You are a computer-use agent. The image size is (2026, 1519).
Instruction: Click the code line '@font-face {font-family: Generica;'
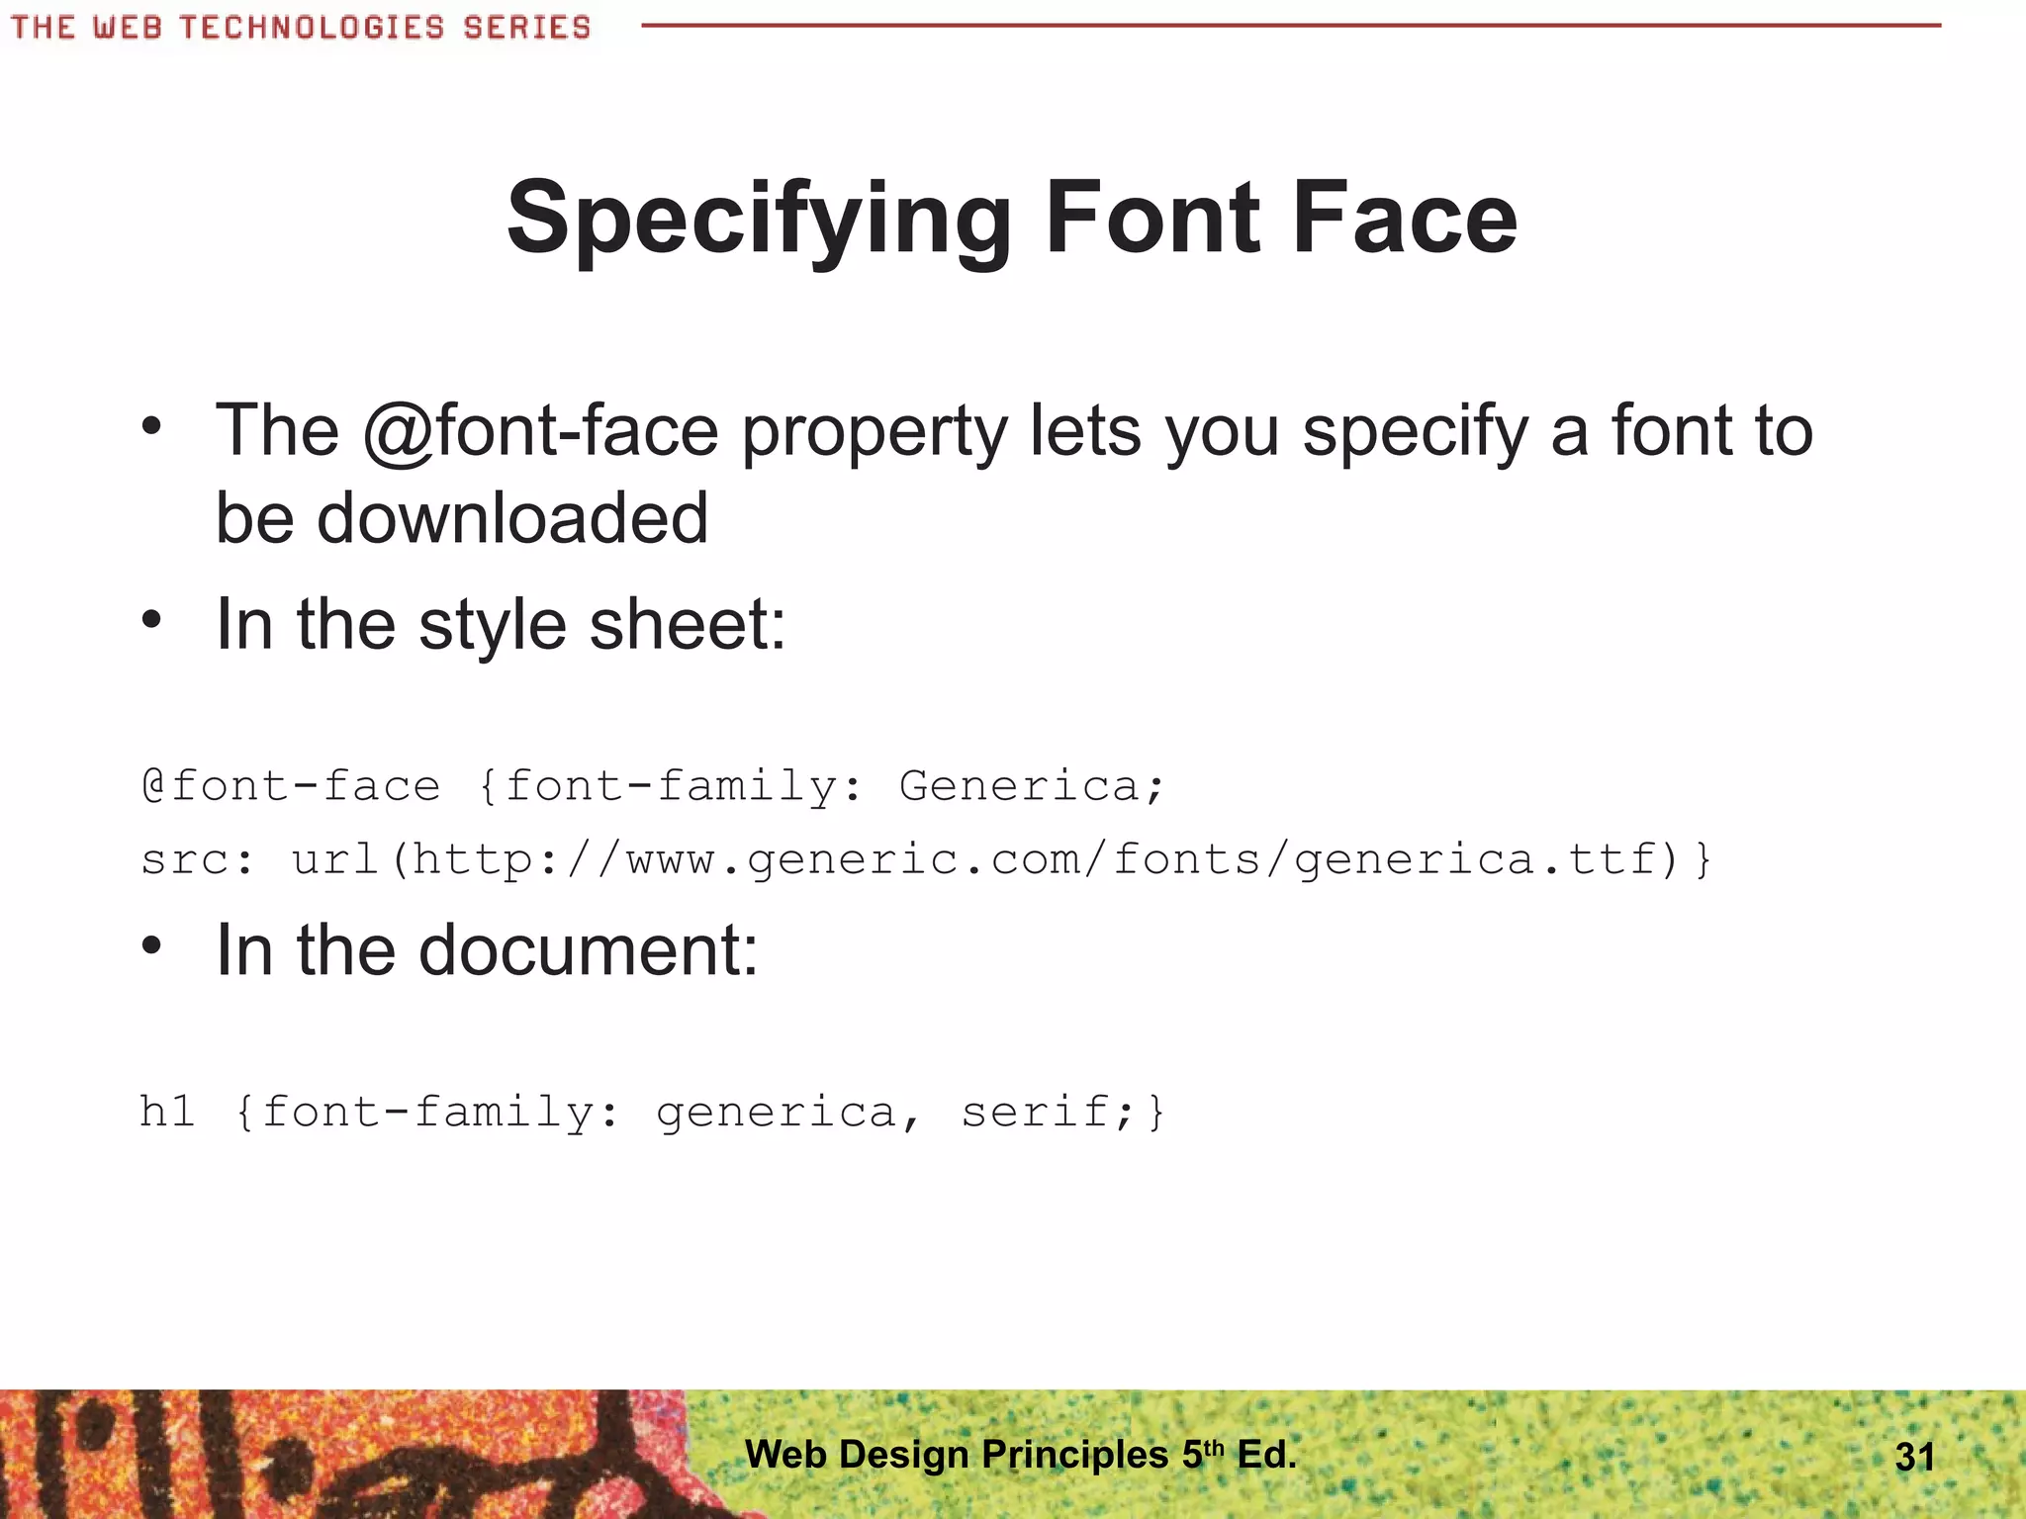[x=654, y=786]
